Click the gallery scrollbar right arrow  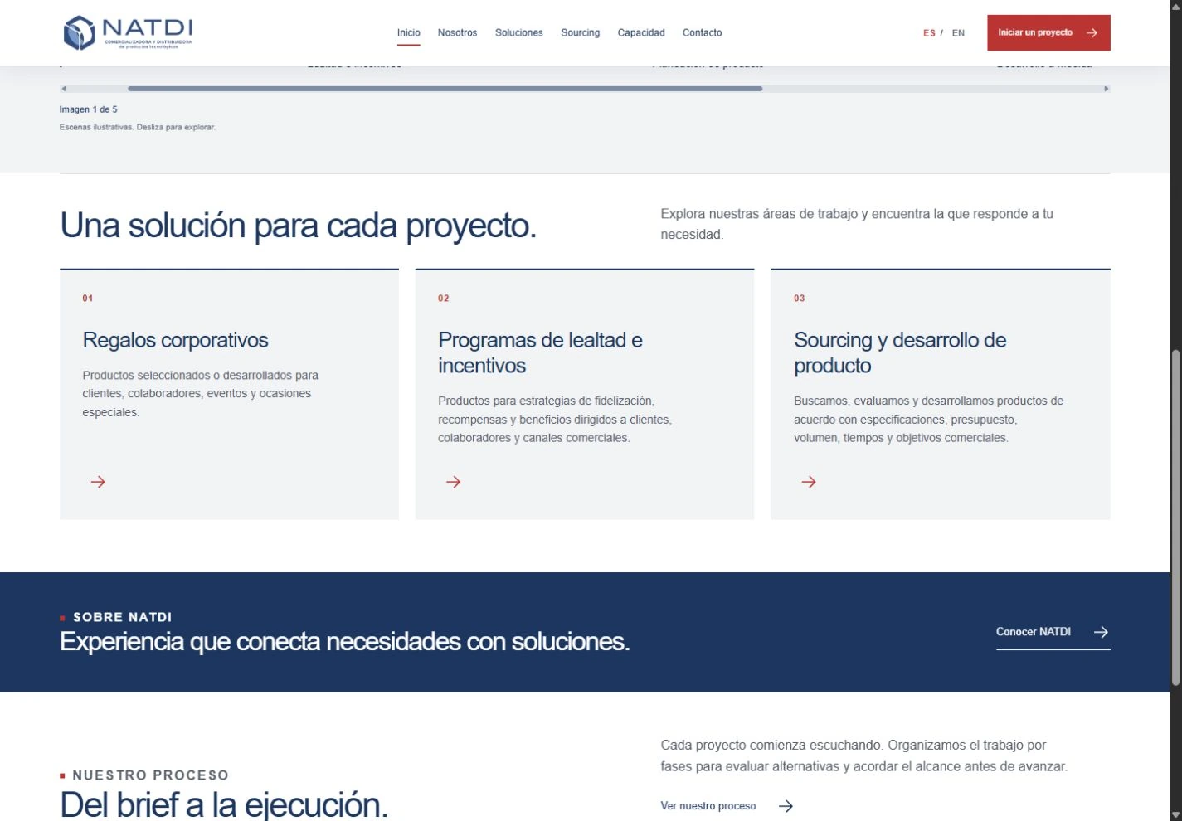(1106, 89)
